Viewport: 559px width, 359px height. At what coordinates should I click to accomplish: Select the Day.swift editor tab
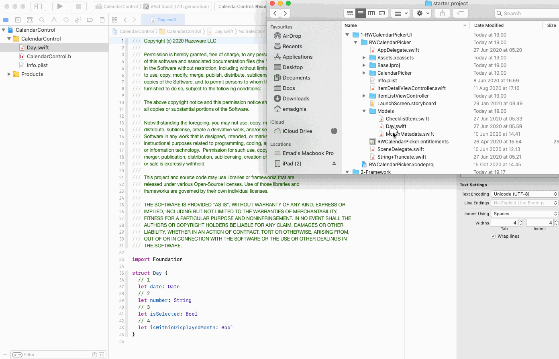[x=163, y=20]
